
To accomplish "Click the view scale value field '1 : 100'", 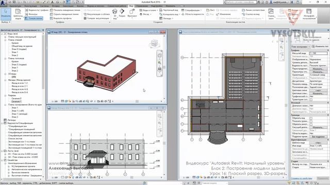I will (318, 53).
